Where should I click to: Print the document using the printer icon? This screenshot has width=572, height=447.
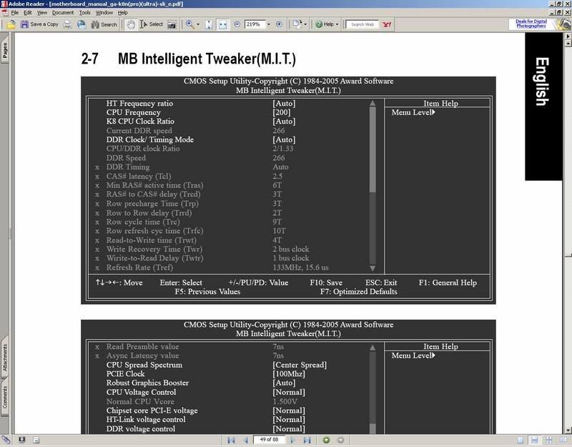[67, 24]
